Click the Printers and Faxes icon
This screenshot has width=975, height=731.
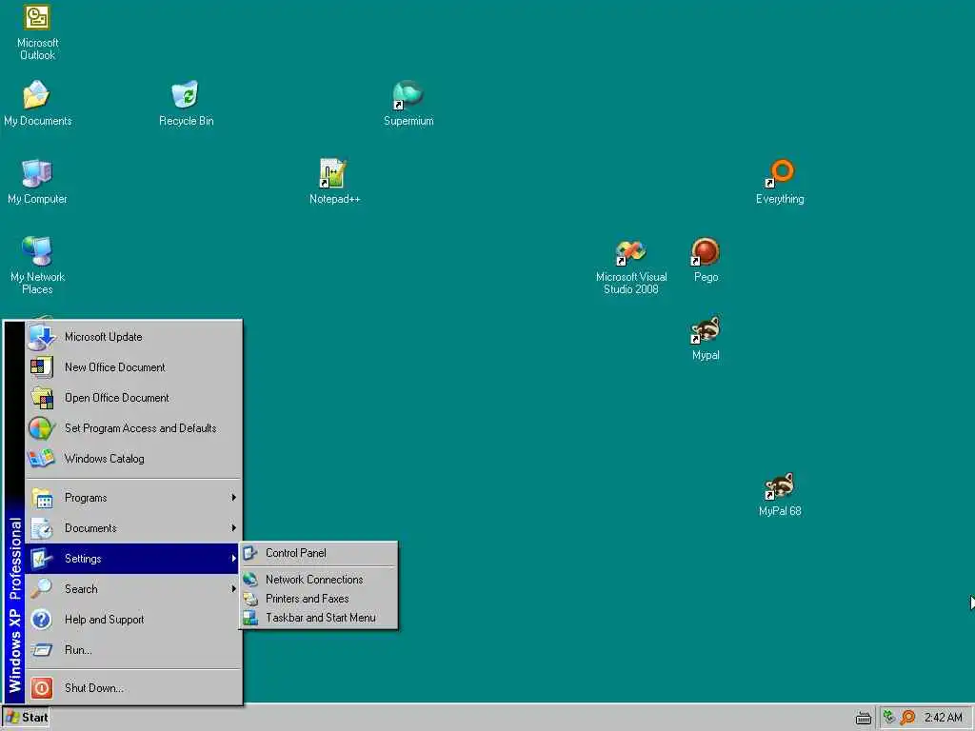coord(250,599)
